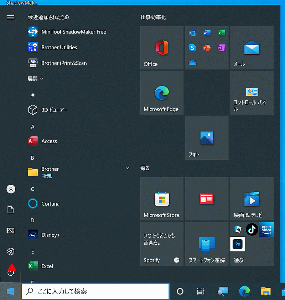Open Excel icon in the Office tile group
285x300 pixels.
pos(222,33)
